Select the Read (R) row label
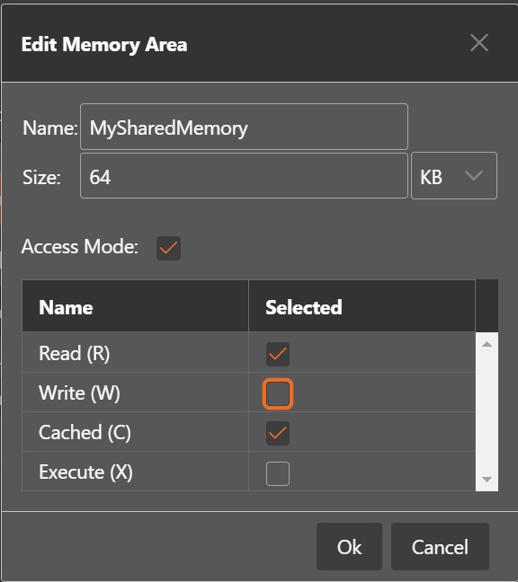 click(75, 353)
